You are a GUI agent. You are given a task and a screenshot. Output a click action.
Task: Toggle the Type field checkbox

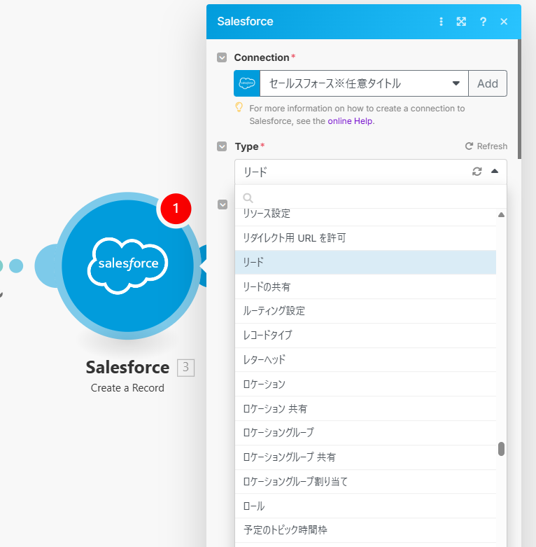(x=222, y=146)
